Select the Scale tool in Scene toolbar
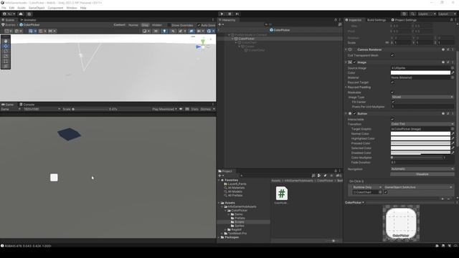This screenshot has width=459, height=258. point(6,56)
